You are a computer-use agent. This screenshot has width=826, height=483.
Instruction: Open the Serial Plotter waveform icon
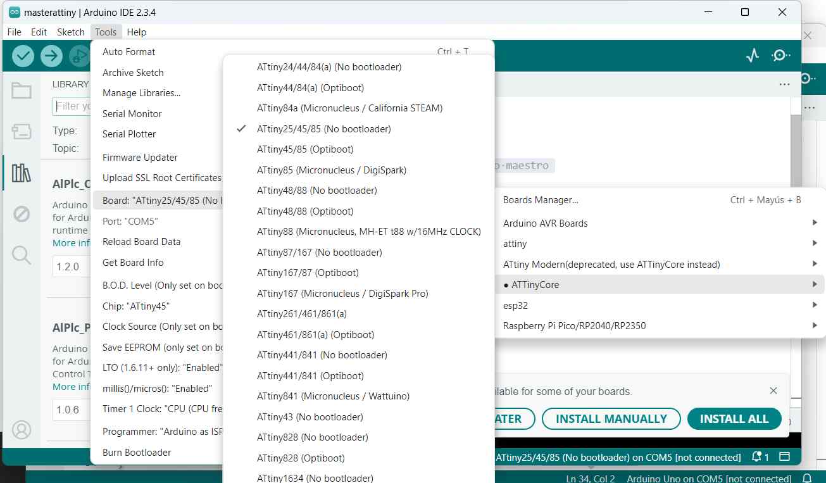click(753, 56)
